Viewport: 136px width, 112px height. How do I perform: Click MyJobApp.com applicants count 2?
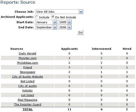[x=69, y=63]
